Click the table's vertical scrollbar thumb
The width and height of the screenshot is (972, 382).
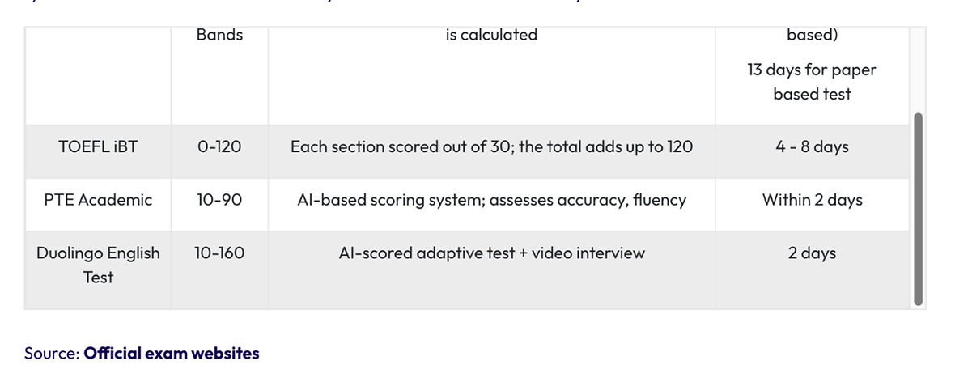pyautogui.click(x=918, y=209)
